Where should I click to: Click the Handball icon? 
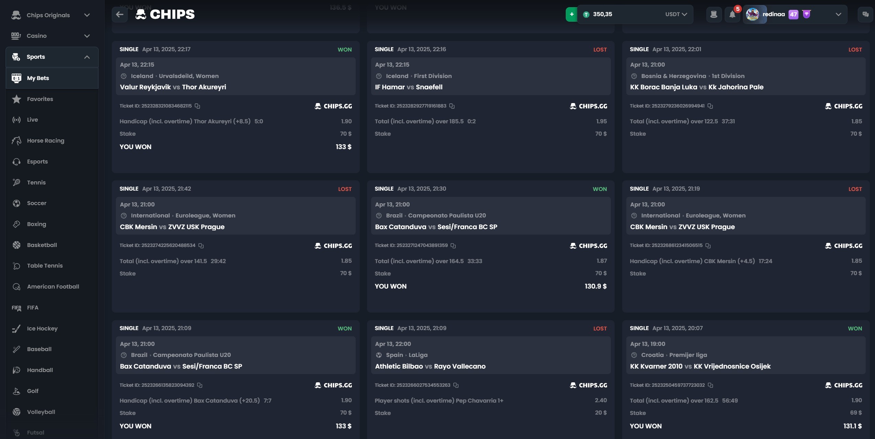16,370
